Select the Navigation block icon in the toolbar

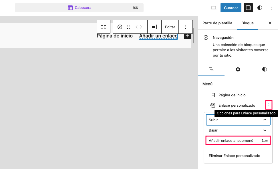coord(120,27)
